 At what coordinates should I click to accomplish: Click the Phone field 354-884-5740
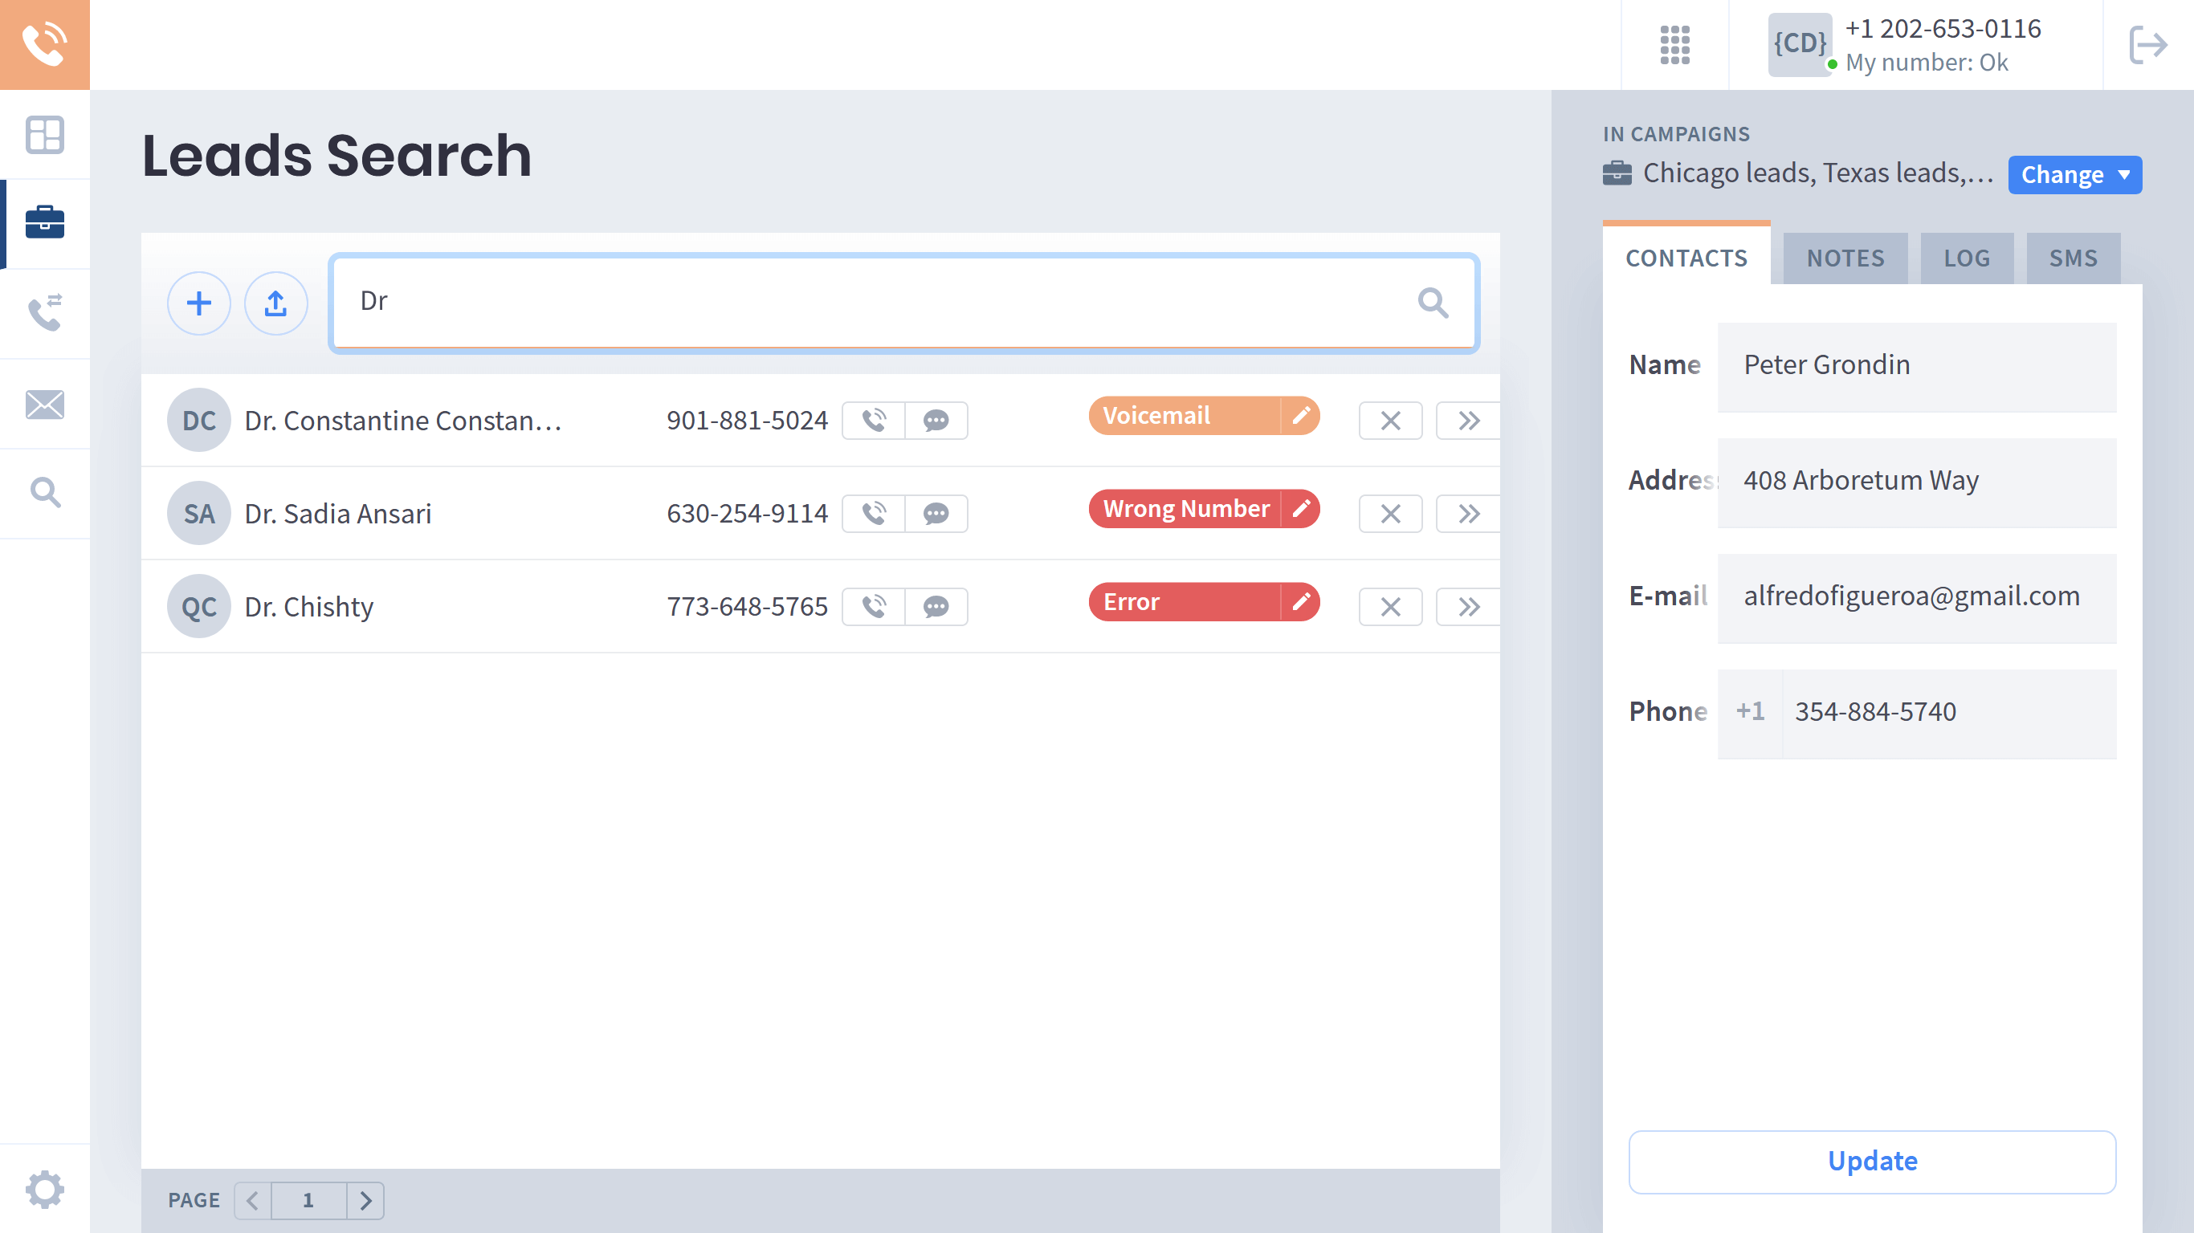pyautogui.click(x=1949, y=713)
